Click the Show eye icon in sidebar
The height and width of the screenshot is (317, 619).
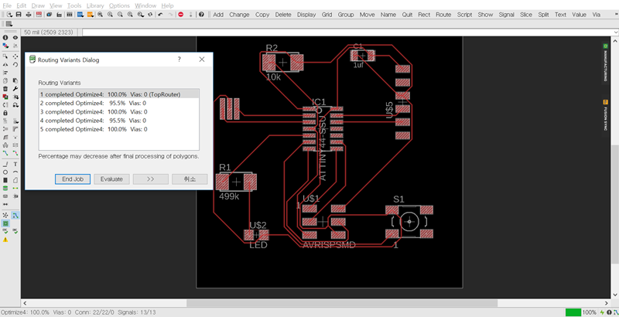[15, 36]
